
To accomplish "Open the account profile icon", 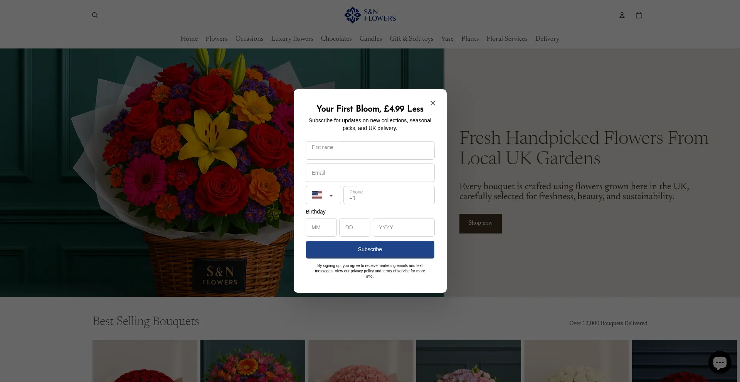I will coord(622,15).
